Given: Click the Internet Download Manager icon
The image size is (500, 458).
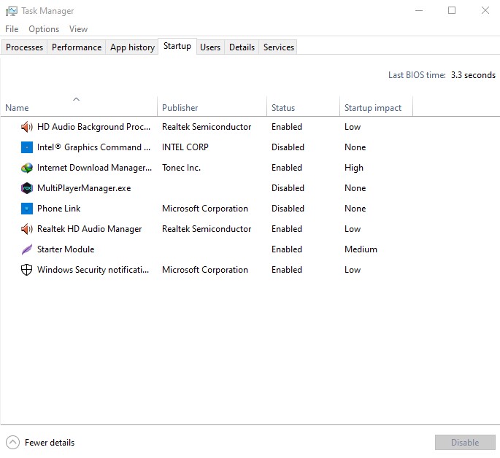Looking at the screenshot, I should click(27, 168).
